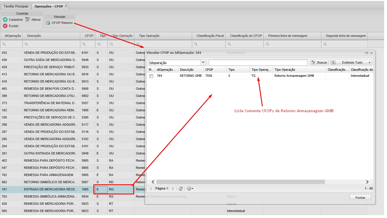The height and width of the screenshot is (218, 387).
Task: Sort by Descrição column header in main grid
Action: (51, 36)
